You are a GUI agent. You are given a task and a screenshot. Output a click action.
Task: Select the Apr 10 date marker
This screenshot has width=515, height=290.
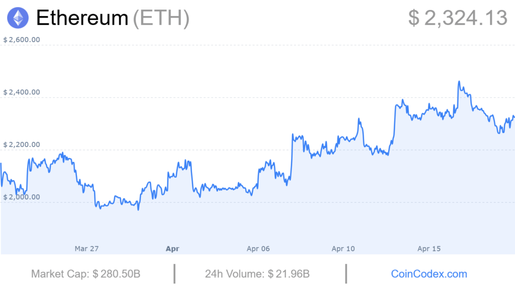344,248
